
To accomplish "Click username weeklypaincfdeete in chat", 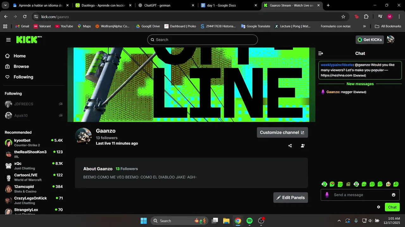I will [x=337, y=65].
